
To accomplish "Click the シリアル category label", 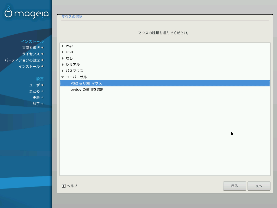I will pos(72,64).
